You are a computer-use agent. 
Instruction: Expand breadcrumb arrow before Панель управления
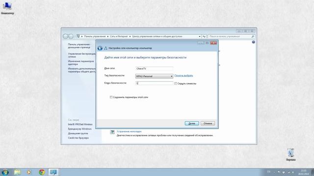click(82, 37)
